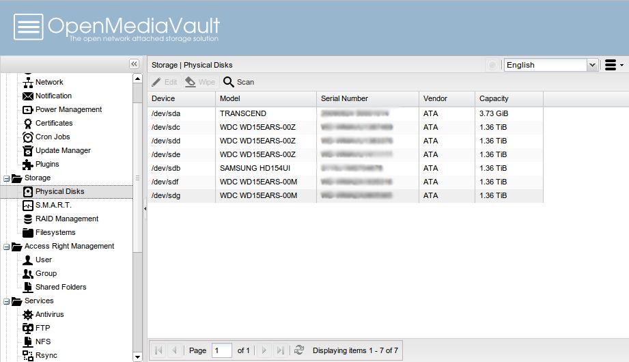Click the Filesystems folder icon
The height and width of the screenshot is (362, 629).
coord(28,232)
